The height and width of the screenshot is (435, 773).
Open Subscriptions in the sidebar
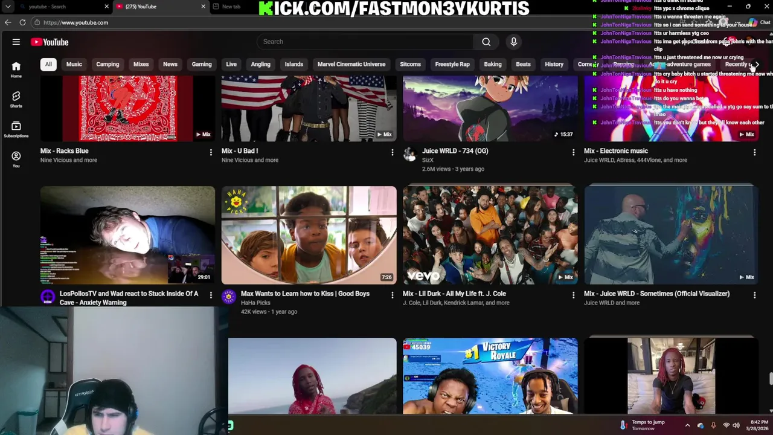coord(16,129)
